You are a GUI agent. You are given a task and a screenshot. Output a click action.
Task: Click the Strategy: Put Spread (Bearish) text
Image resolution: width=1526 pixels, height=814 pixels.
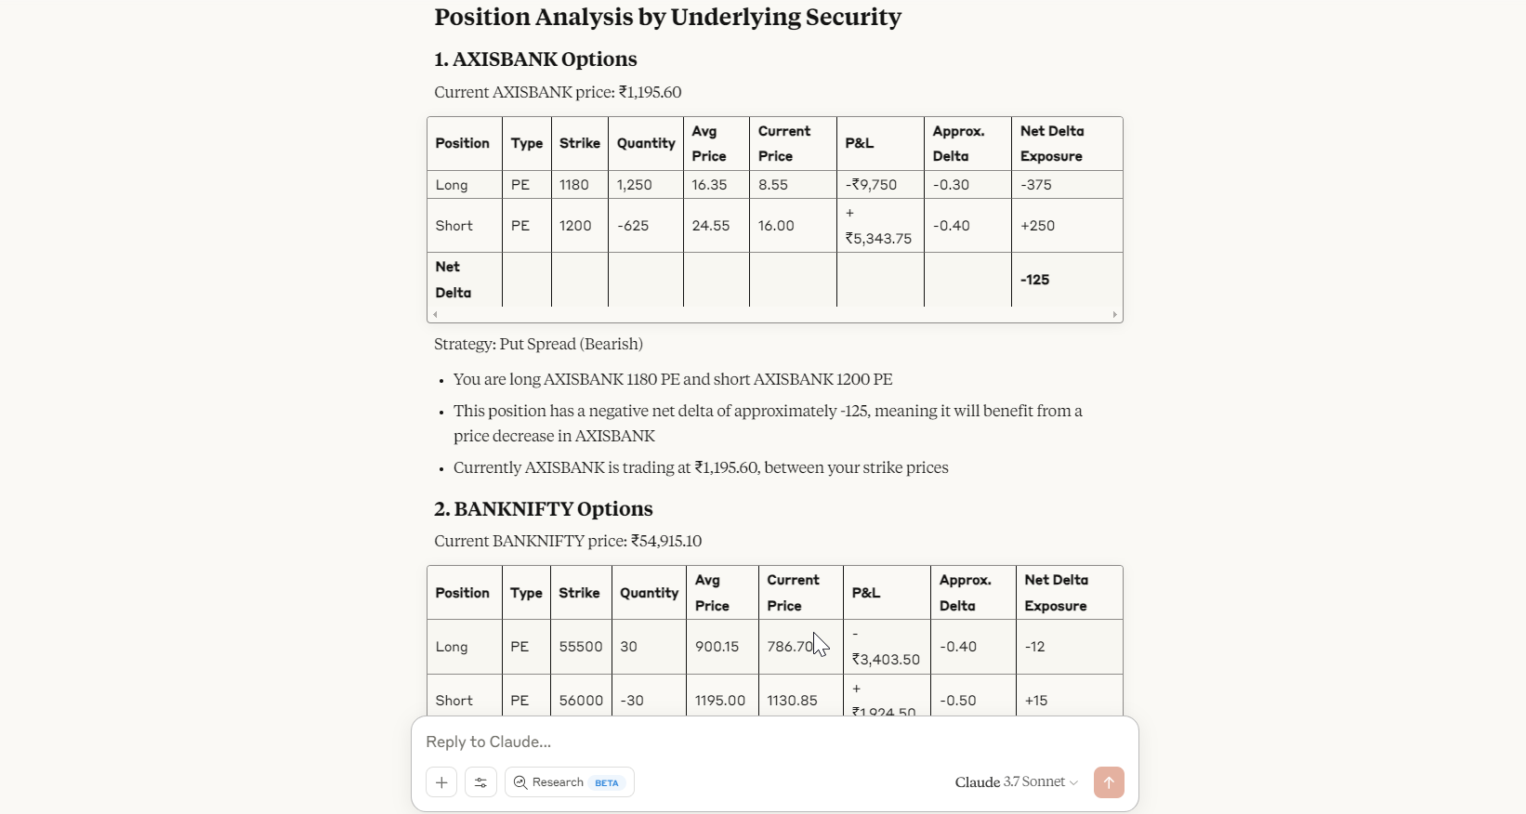pos(539,344)
